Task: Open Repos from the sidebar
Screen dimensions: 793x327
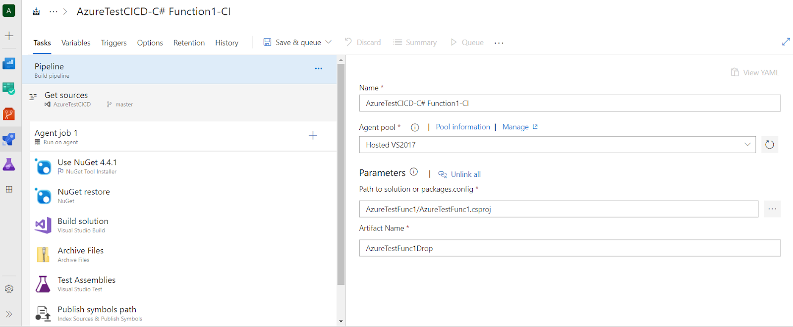Action: 9,114
